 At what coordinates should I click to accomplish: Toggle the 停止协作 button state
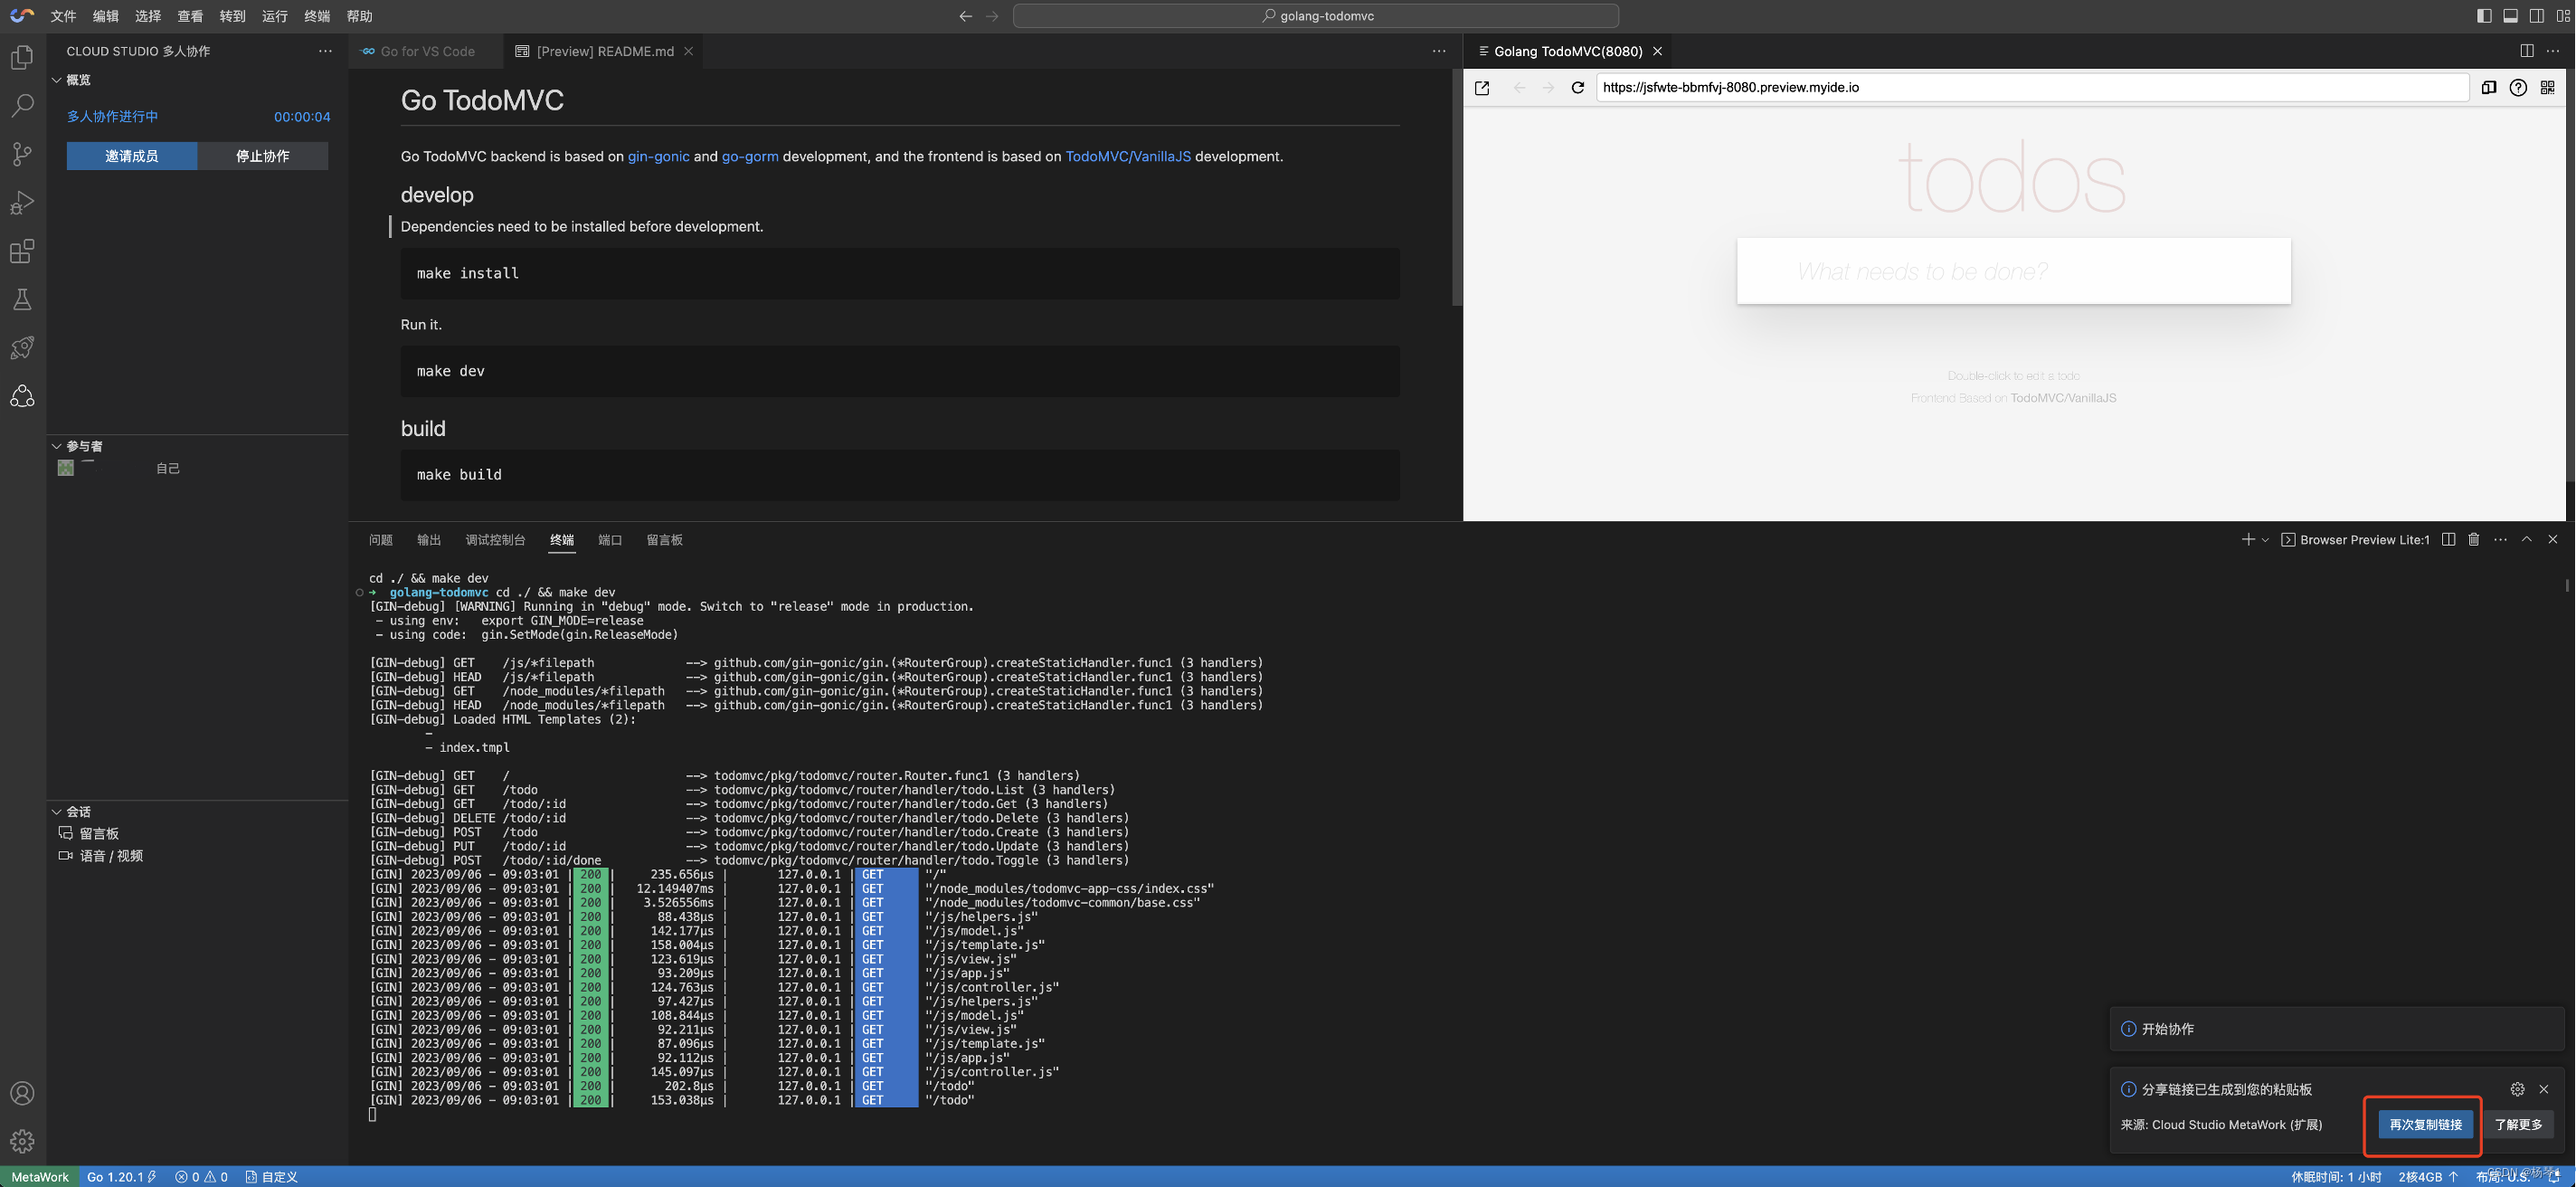click(261, 155)
